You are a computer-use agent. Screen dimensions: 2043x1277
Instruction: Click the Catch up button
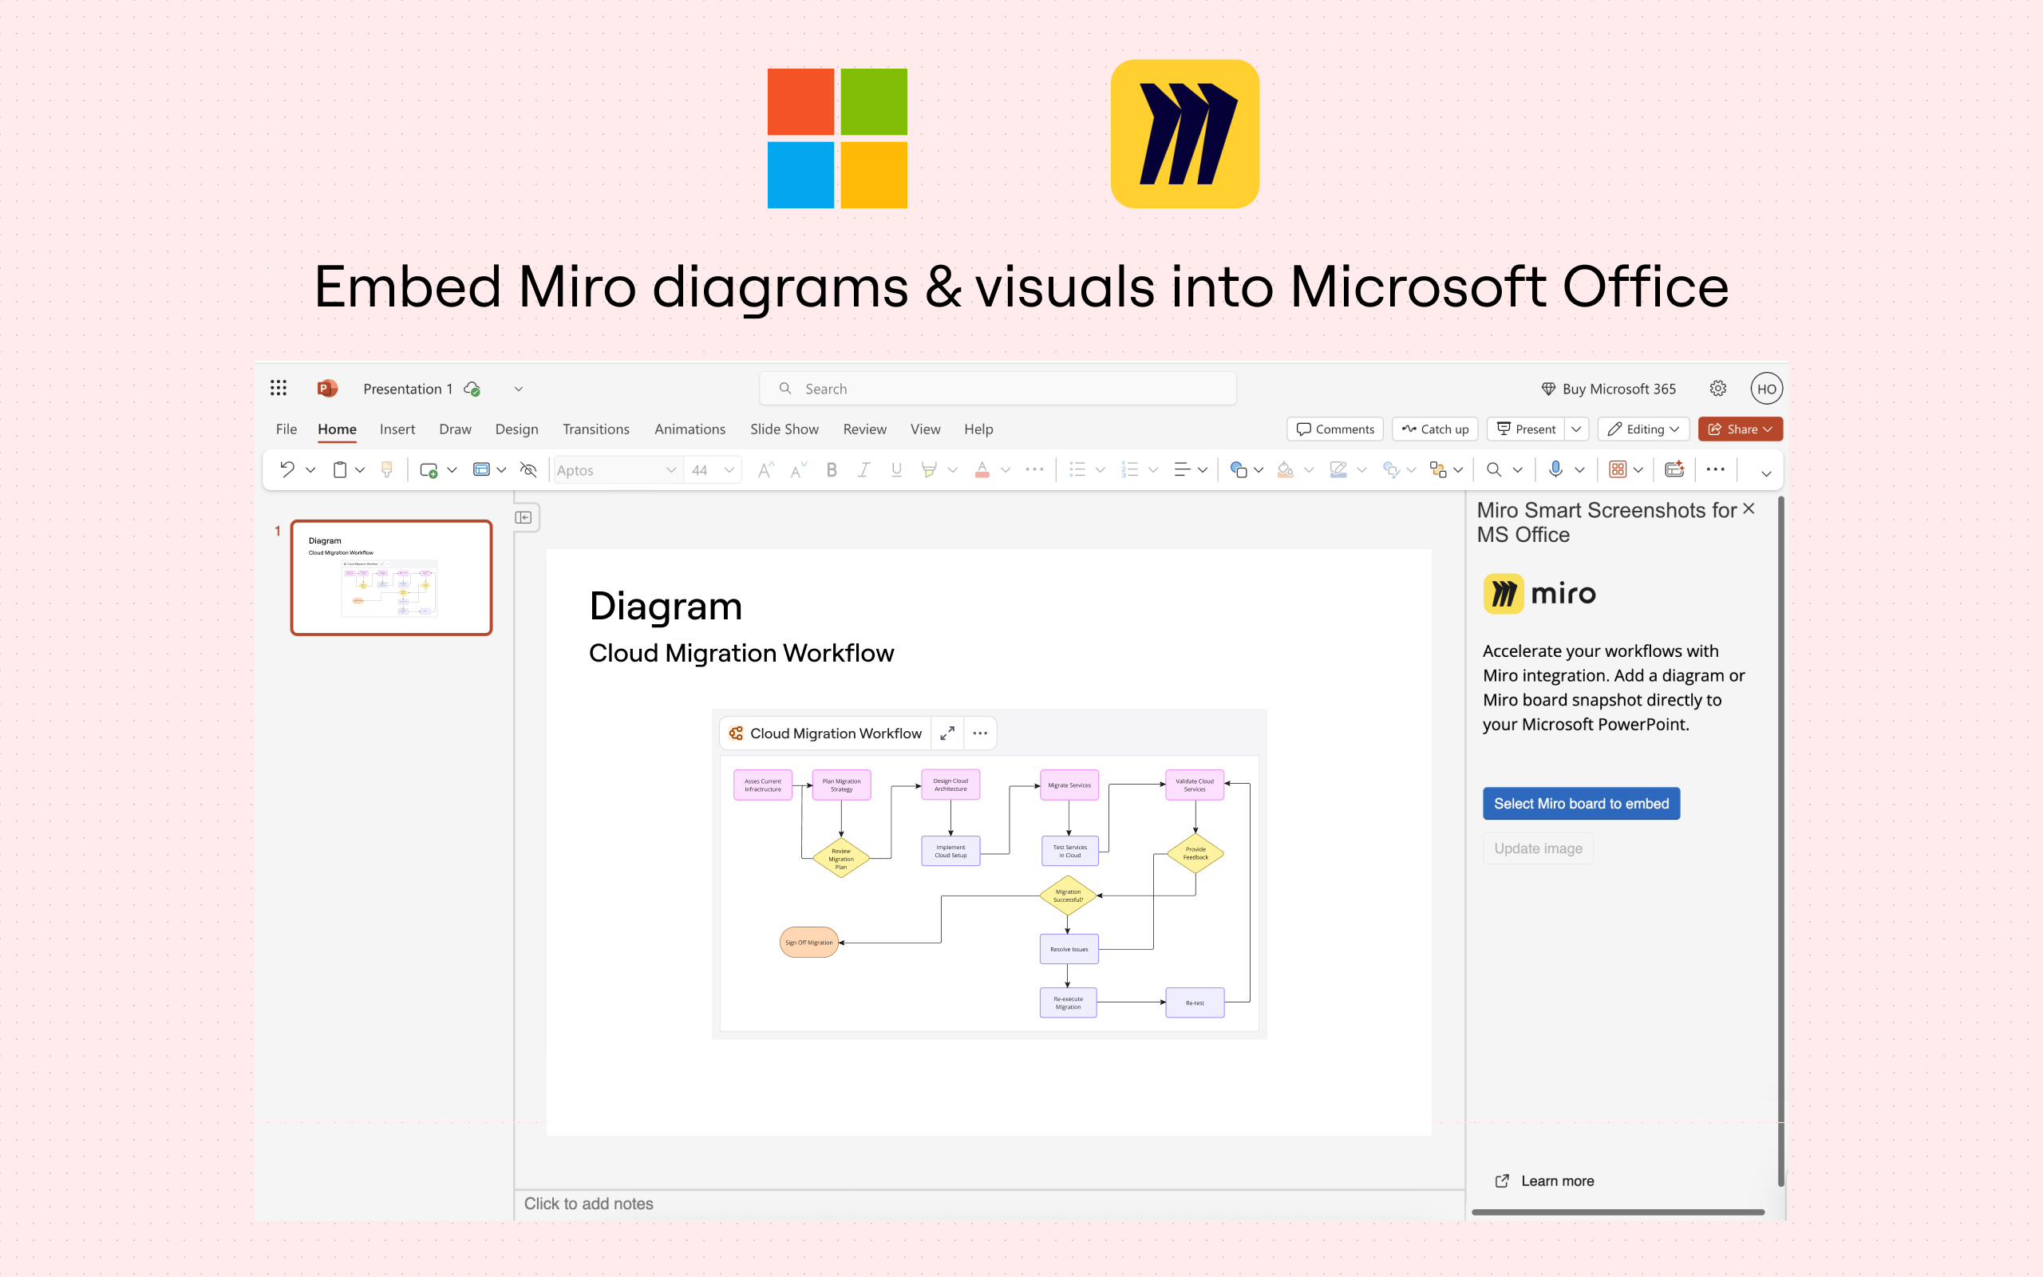point(1435,429)
